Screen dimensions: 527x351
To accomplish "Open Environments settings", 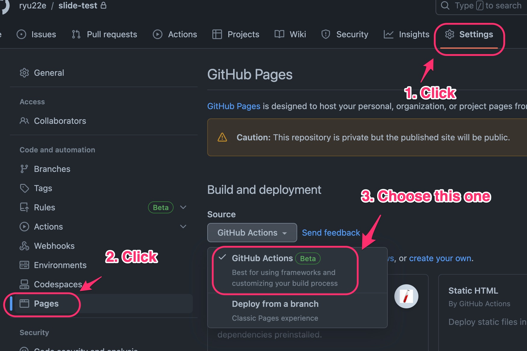I will tap(104, 265).
